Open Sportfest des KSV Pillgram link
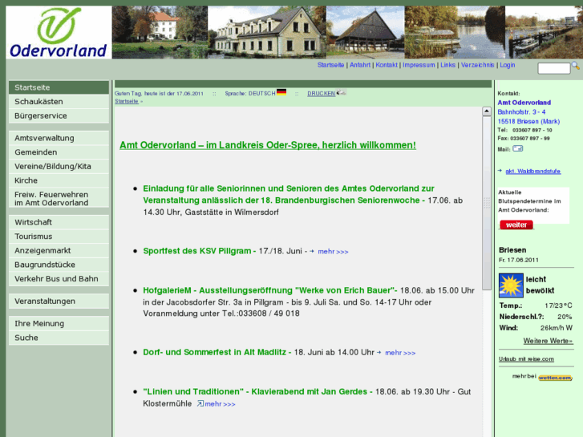 point(197,251)
